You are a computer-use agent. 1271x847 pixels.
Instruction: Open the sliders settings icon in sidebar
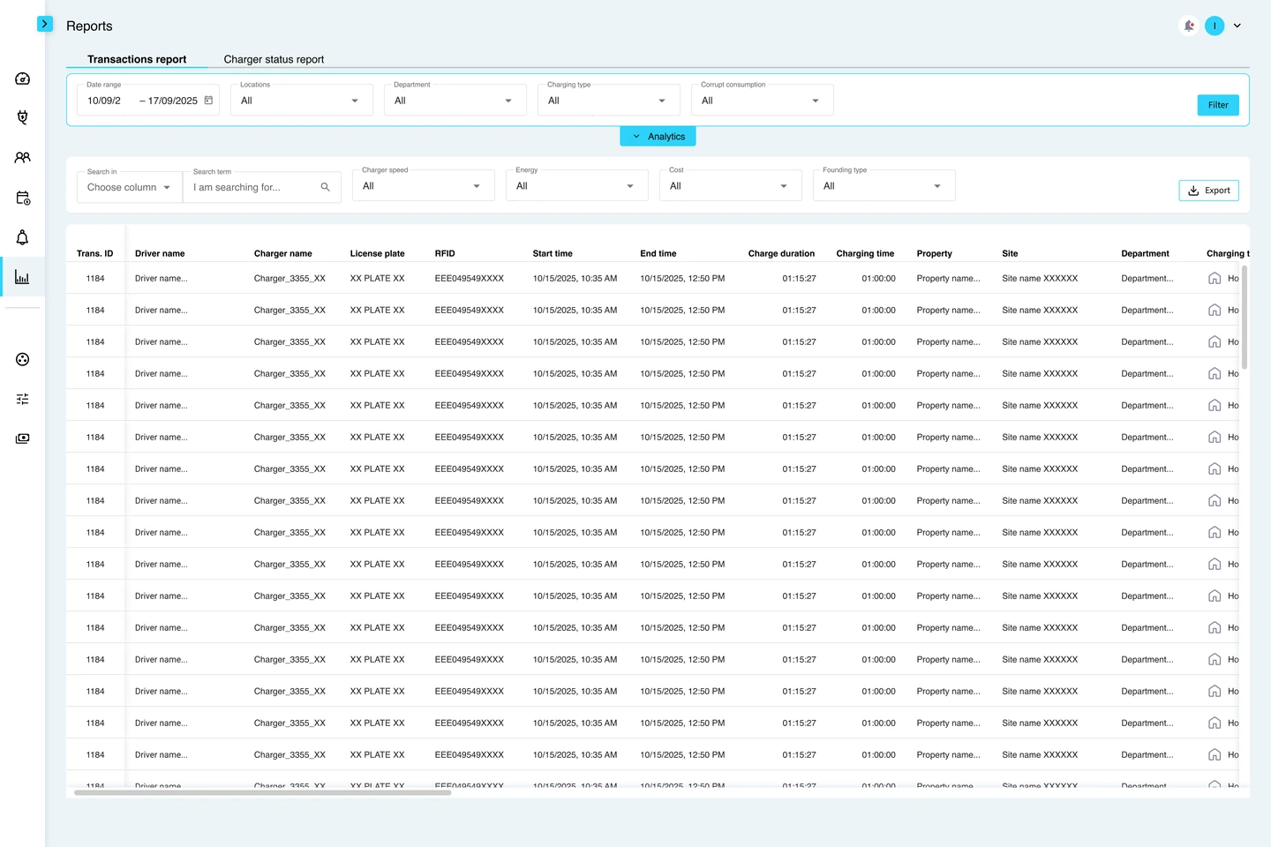click(x=23, y=399)
